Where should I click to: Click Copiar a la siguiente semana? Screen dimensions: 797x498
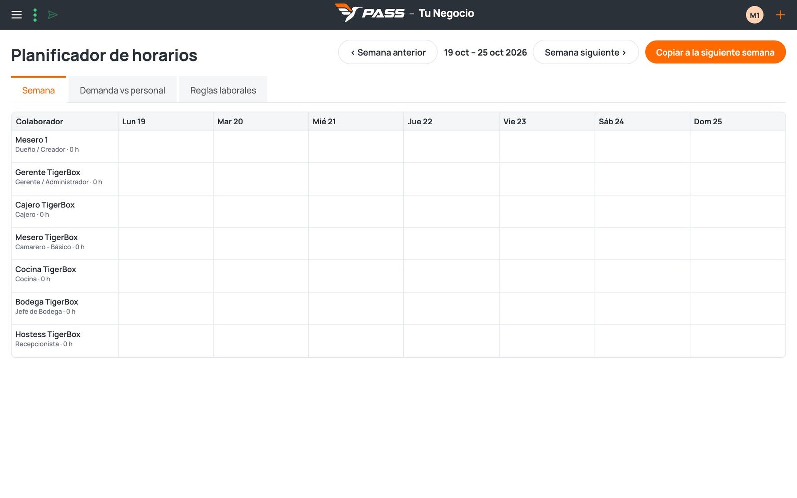715,52
